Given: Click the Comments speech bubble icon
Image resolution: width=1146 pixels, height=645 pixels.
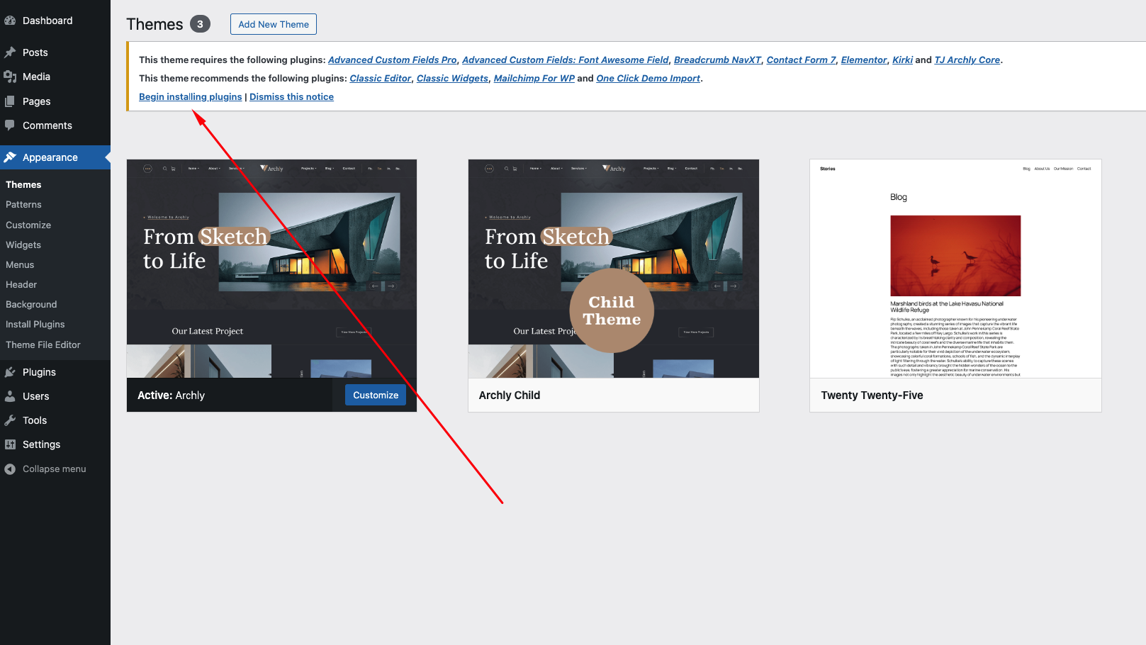Looking at the screenshot, I should 10,125.
